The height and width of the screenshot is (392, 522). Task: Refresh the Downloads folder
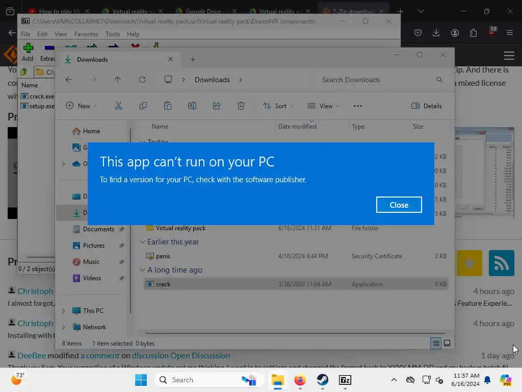[x=142, y=80]
